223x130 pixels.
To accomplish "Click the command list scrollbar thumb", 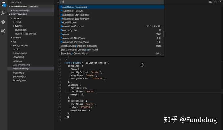I will [164, 34].
